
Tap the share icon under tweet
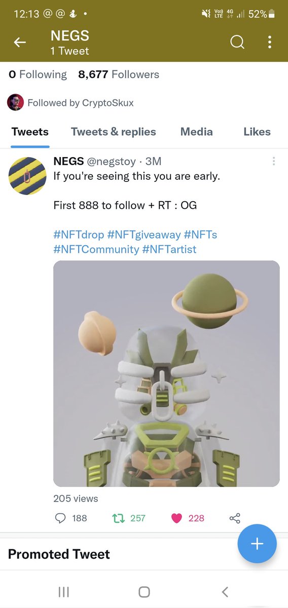point(235,518)
